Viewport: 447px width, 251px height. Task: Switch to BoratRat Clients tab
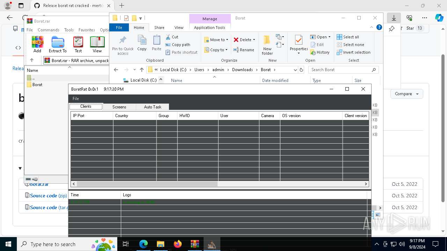pyautogui.click(x=86, y=107)
